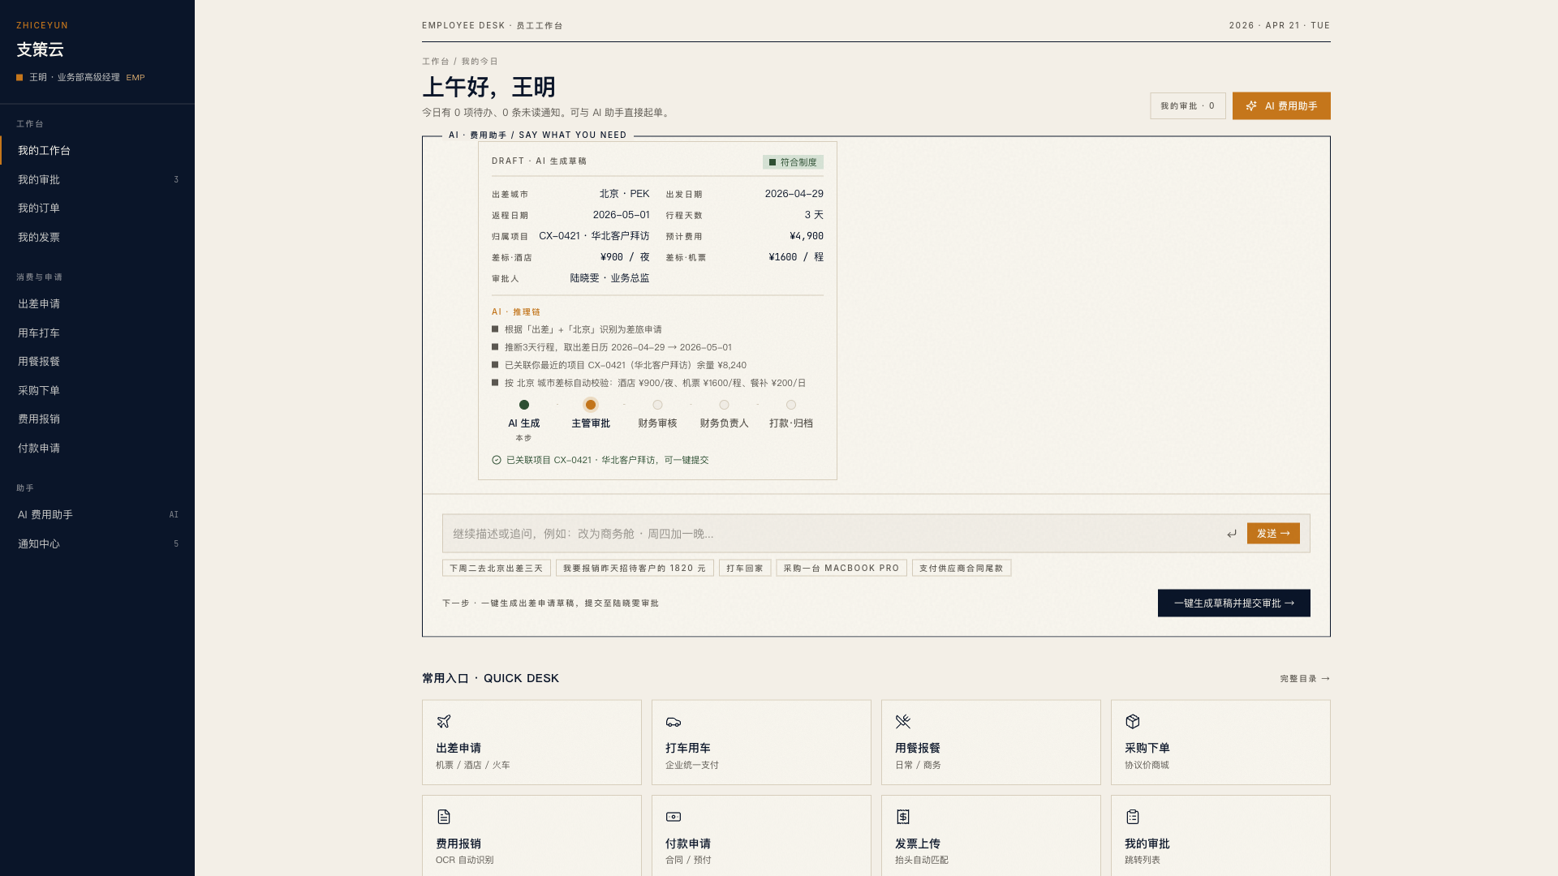This screenshot has width=1558, height=876.
Task: Click the 发送 send button
Action: click(1272, 534)
